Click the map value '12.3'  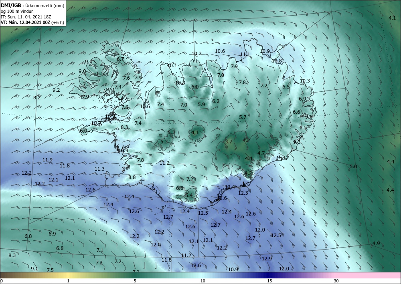[243, 193]
